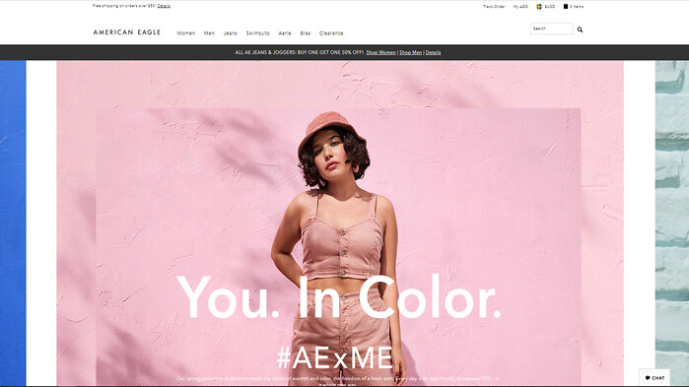This screenshot has width=689, height=387.
Task: Click the You. In Color. hero headline
Action: 338,297
